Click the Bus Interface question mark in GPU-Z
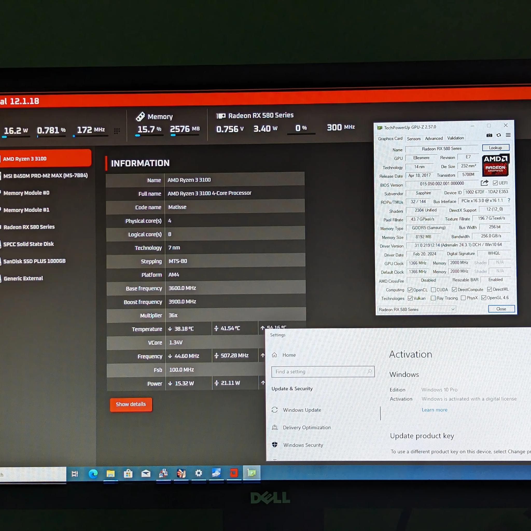Viewport: 531px width, 531px height. click(x=509, y=200)
